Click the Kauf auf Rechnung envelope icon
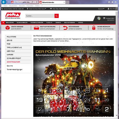The image size is (119, 119). [x=36, y=28]
